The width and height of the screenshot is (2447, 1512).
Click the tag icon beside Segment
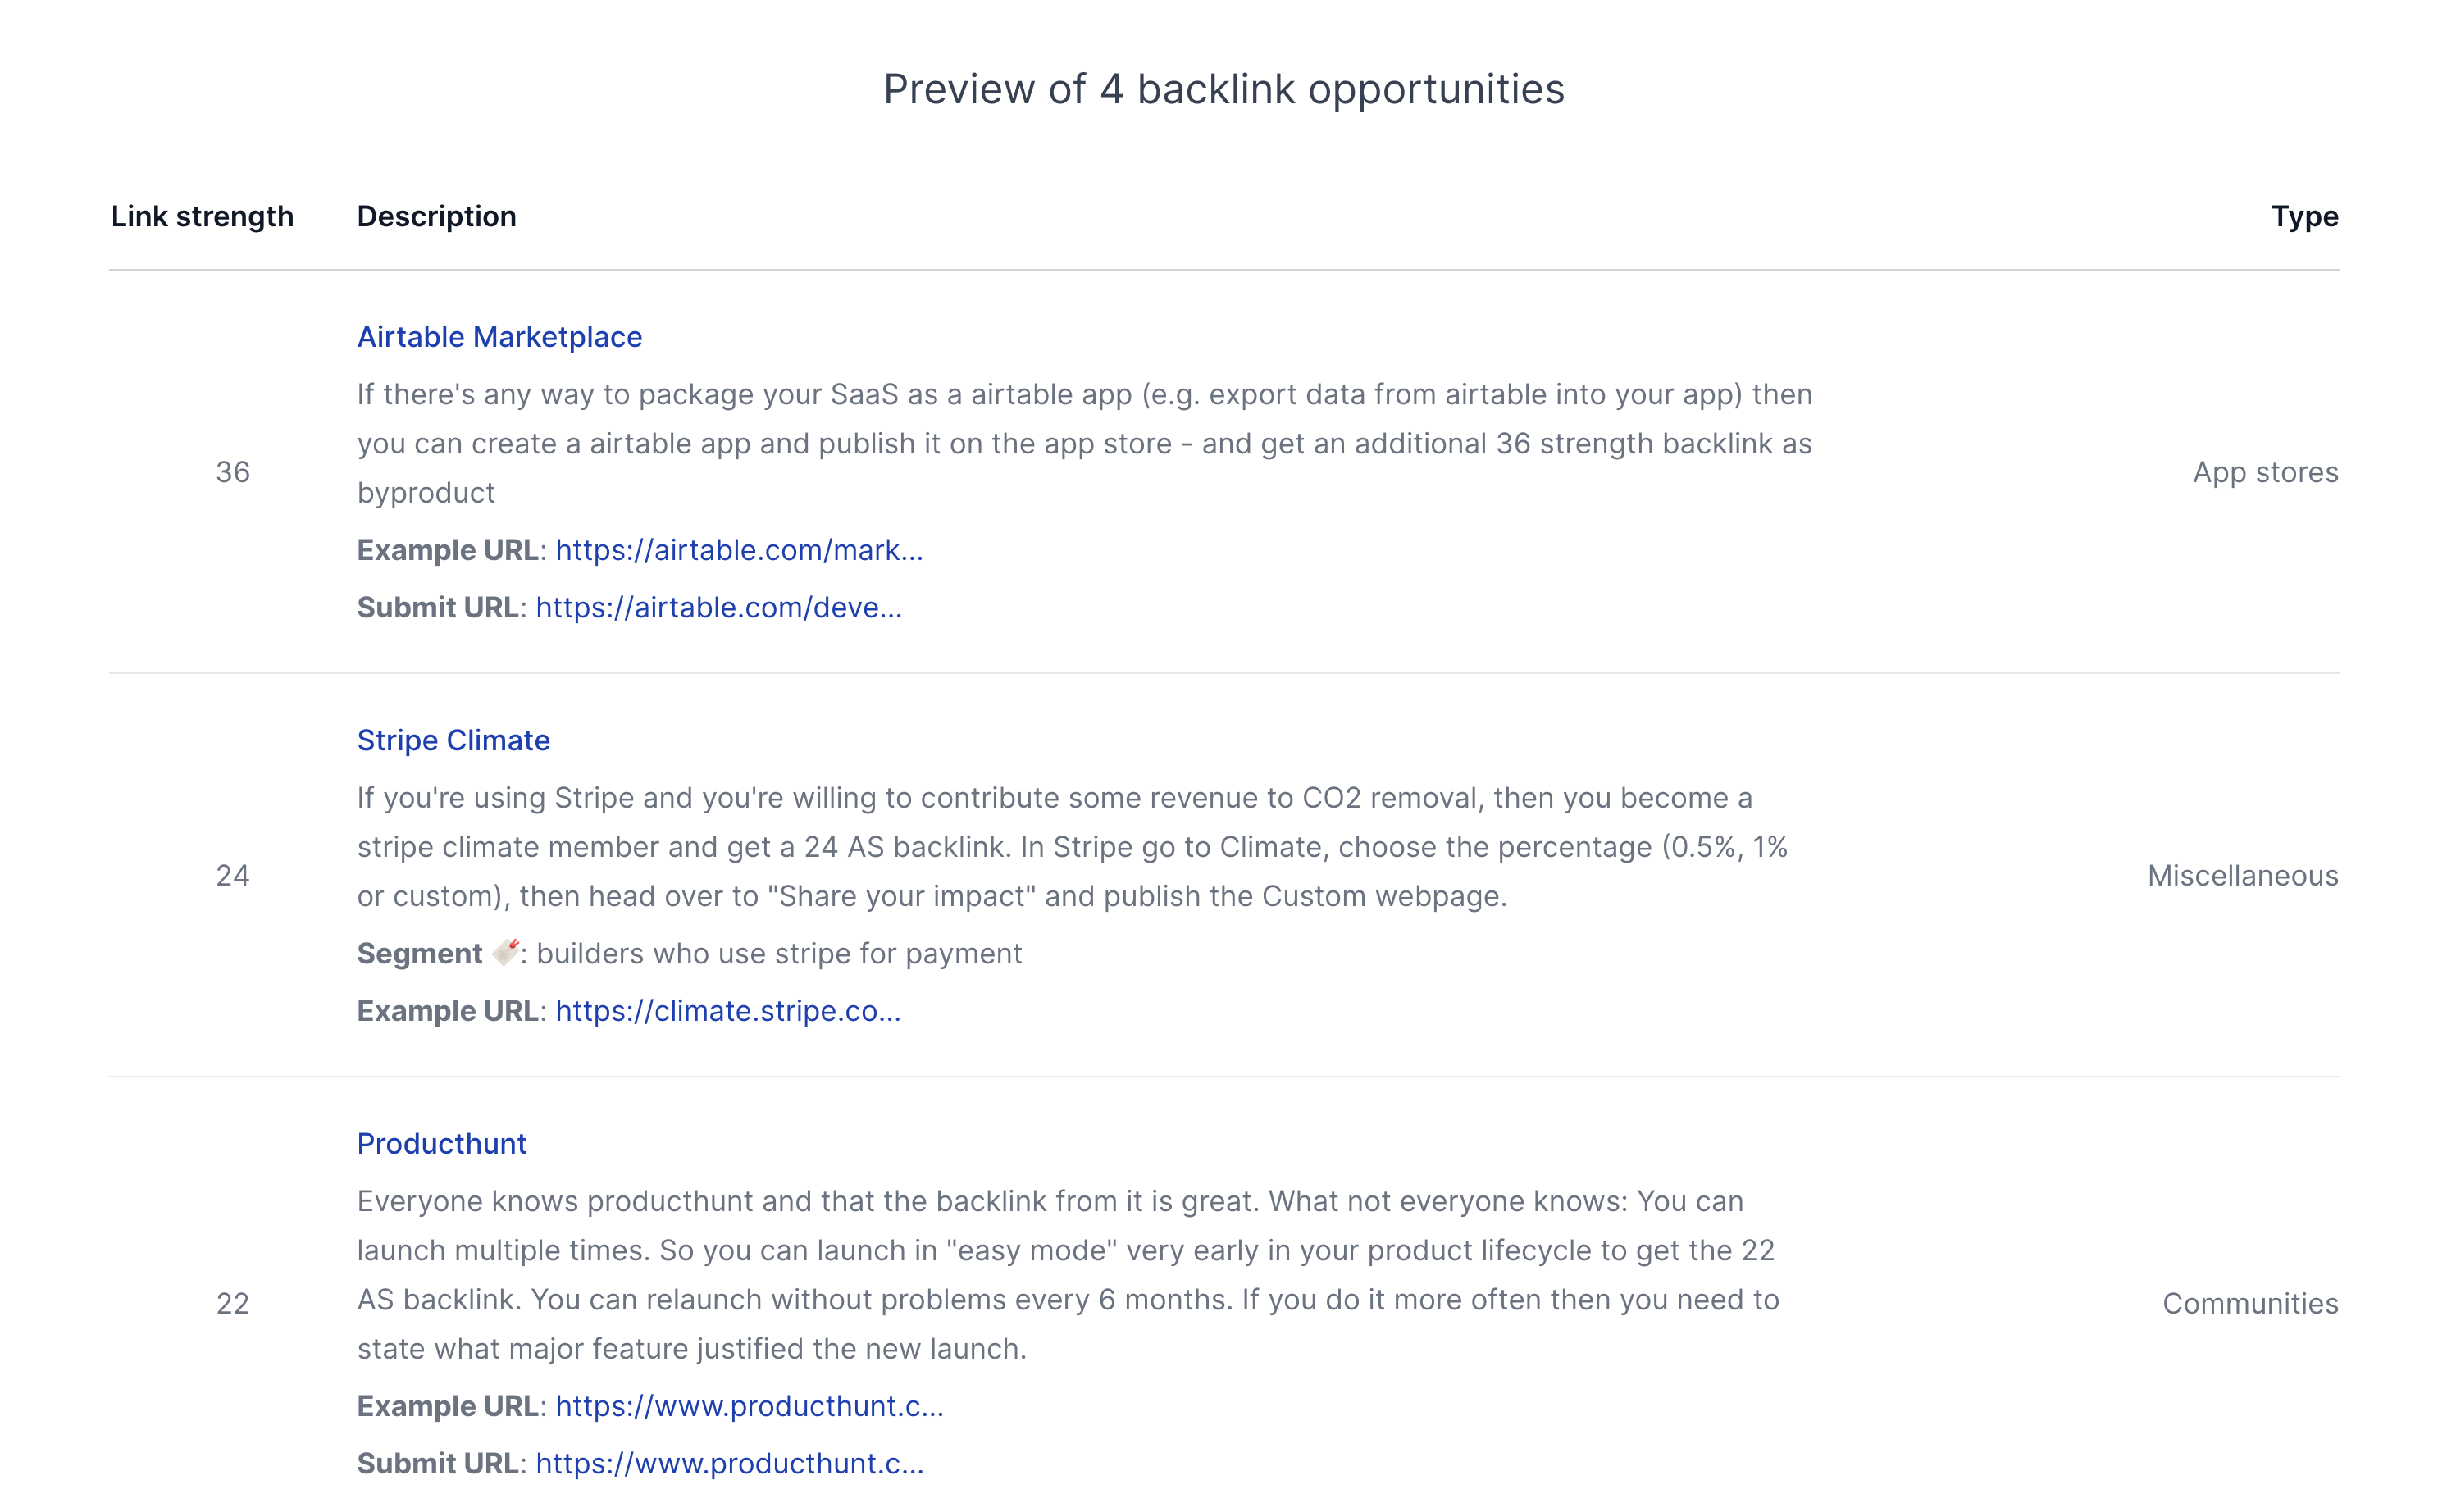coord(506,952)
